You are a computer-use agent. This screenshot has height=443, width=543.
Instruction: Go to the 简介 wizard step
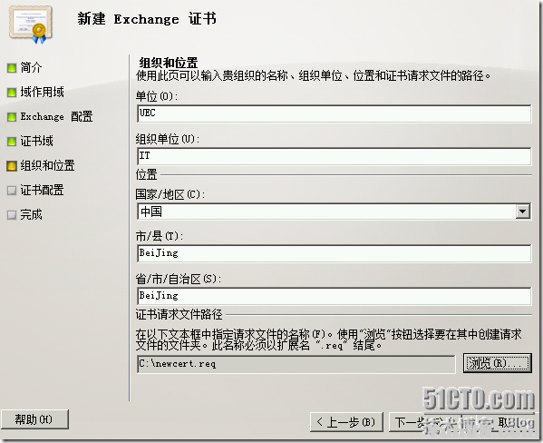(31, 67)
